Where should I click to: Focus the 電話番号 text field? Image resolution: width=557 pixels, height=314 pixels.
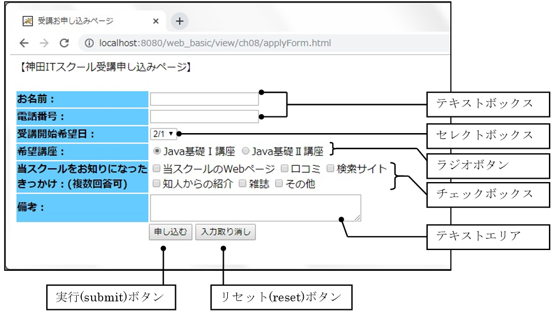(204, 116)
